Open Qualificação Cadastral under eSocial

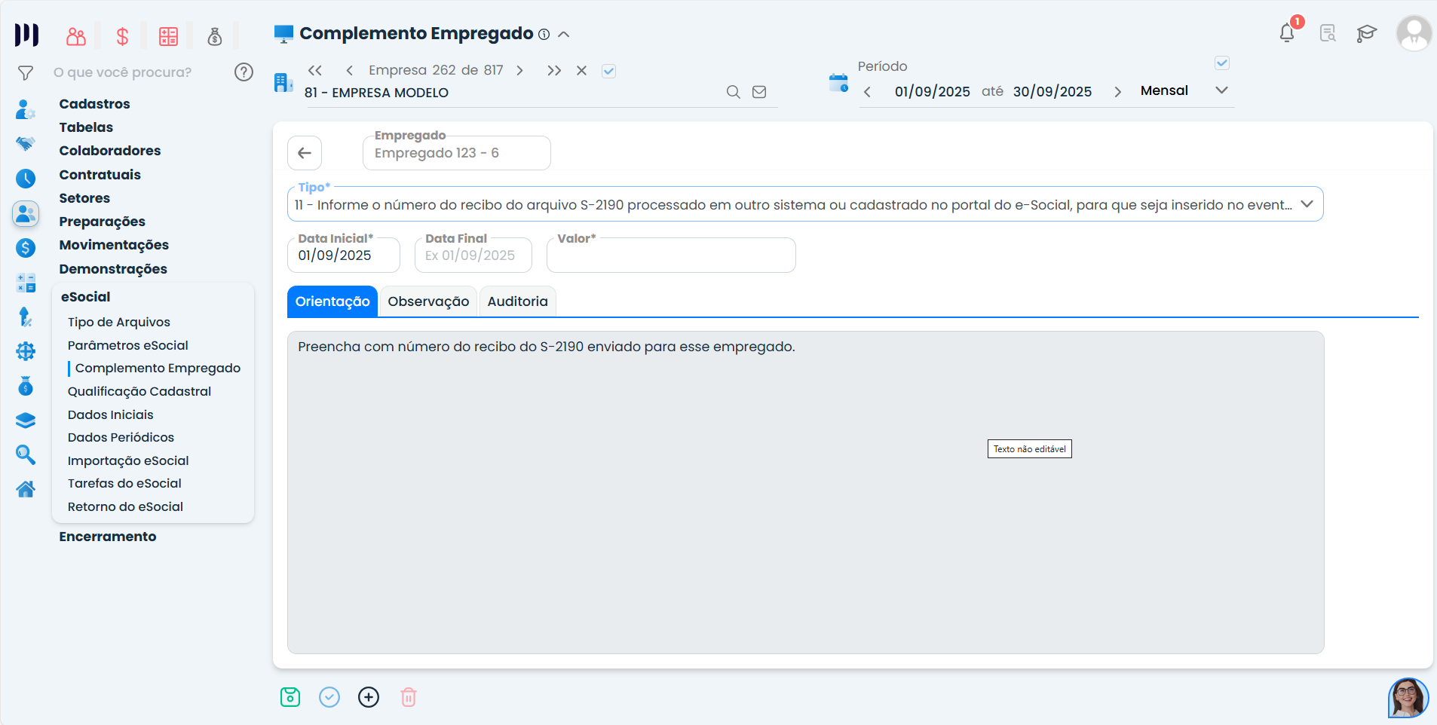click(139, 391)
